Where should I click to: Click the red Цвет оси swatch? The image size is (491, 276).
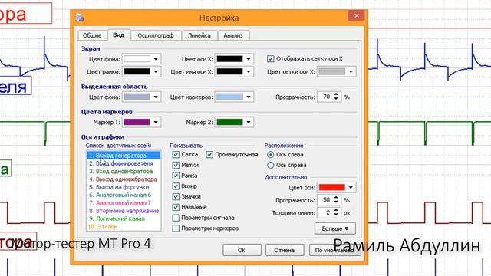click(332, 187)
